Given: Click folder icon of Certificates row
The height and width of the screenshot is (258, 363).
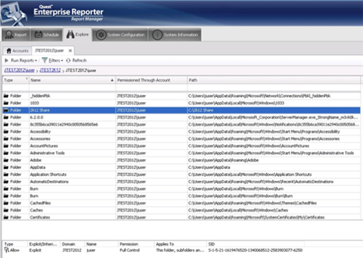Looking at the screenshot, I should click(x=6, y=217).
